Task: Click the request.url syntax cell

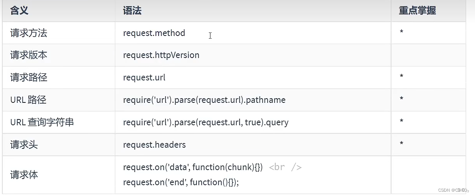Action: click(144, 78)
